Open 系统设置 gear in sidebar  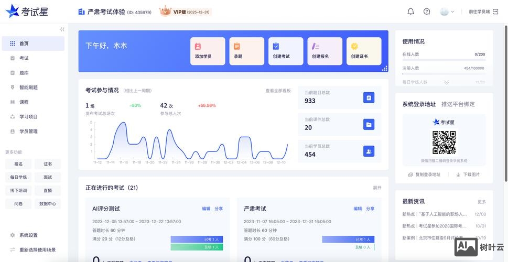[12, 235]
